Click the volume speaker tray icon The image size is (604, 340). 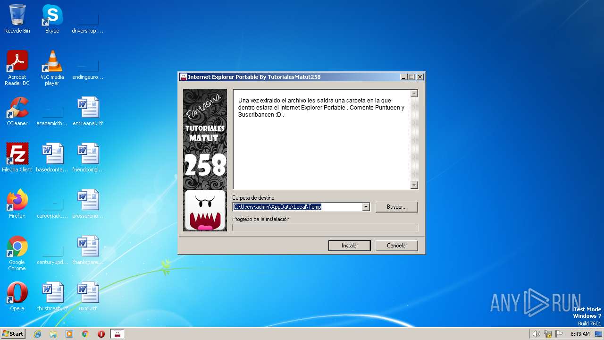(x=536, y=334)
